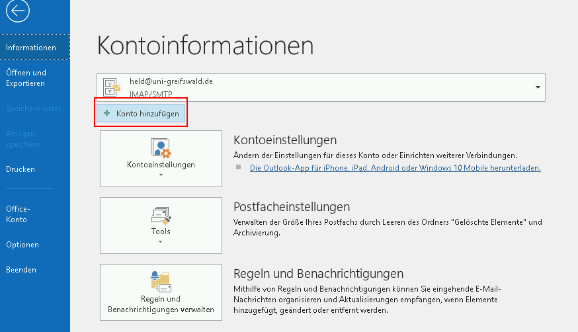Click Anlagen speichern in the sidebar
Viewport: 578px width, 332px height.
(x=23, y=139)
